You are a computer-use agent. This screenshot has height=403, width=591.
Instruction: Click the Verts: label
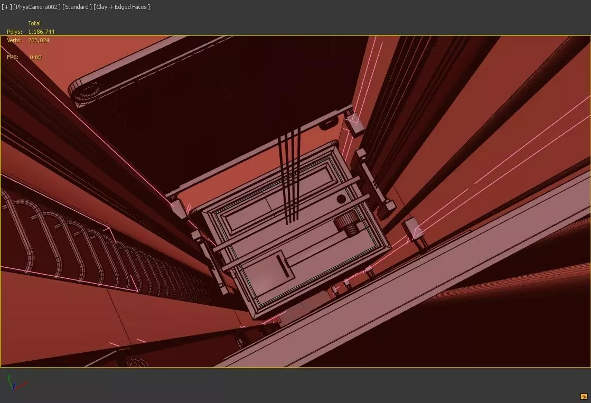point(14,40)
